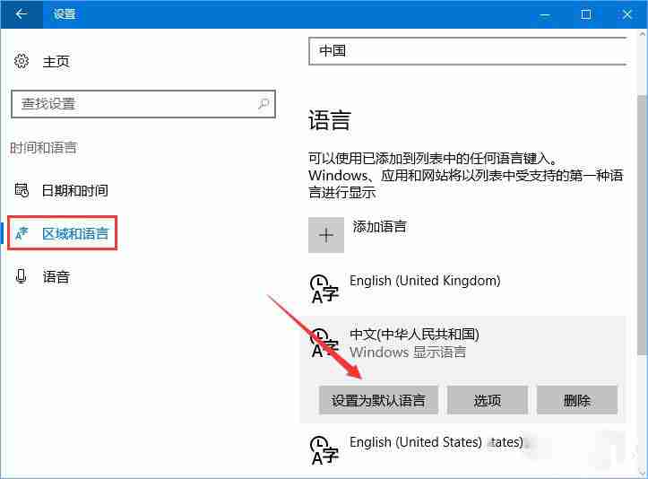Click the 添加语言 label

tap(379, 226)
